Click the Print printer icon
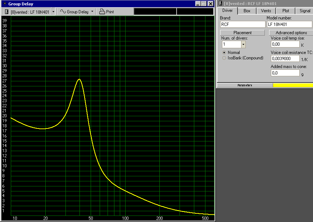Screen dimensions: 313x222 102,12
